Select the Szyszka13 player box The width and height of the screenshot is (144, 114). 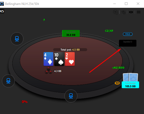point(128,43)
